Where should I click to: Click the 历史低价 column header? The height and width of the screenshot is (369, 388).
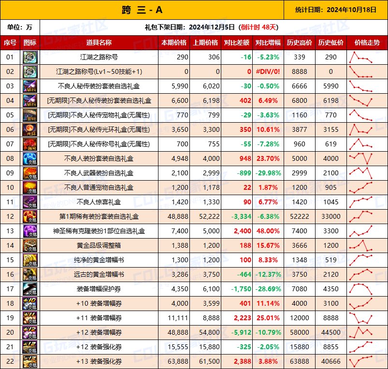click(x=331, y=43)
